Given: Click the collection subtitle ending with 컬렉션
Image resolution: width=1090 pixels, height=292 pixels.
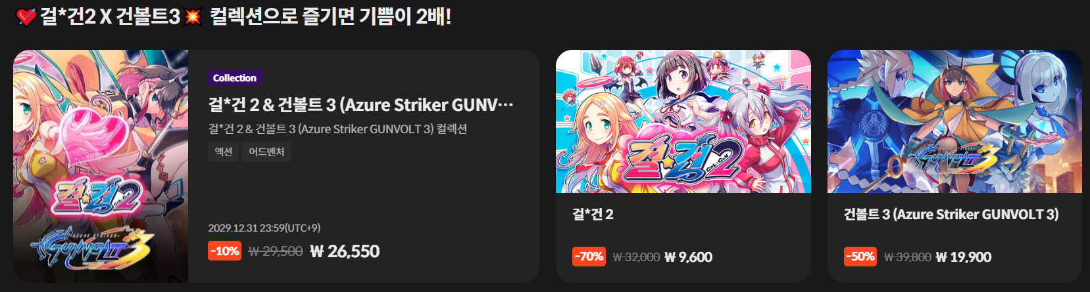Looking at the screenshot, I should click(x=337, y=129).
